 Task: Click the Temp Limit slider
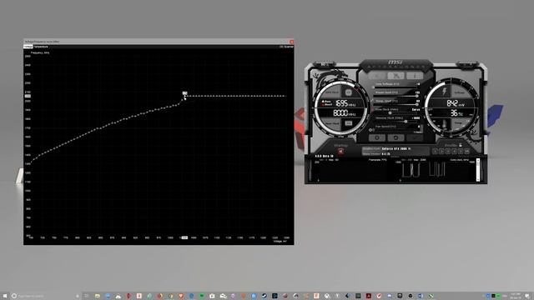(396, 105)
